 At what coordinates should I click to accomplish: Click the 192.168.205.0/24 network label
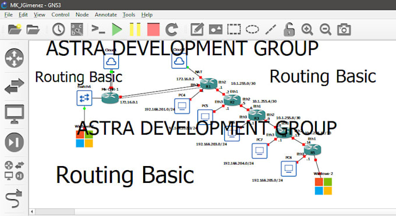pyautogui.click(x=267, y=180)
